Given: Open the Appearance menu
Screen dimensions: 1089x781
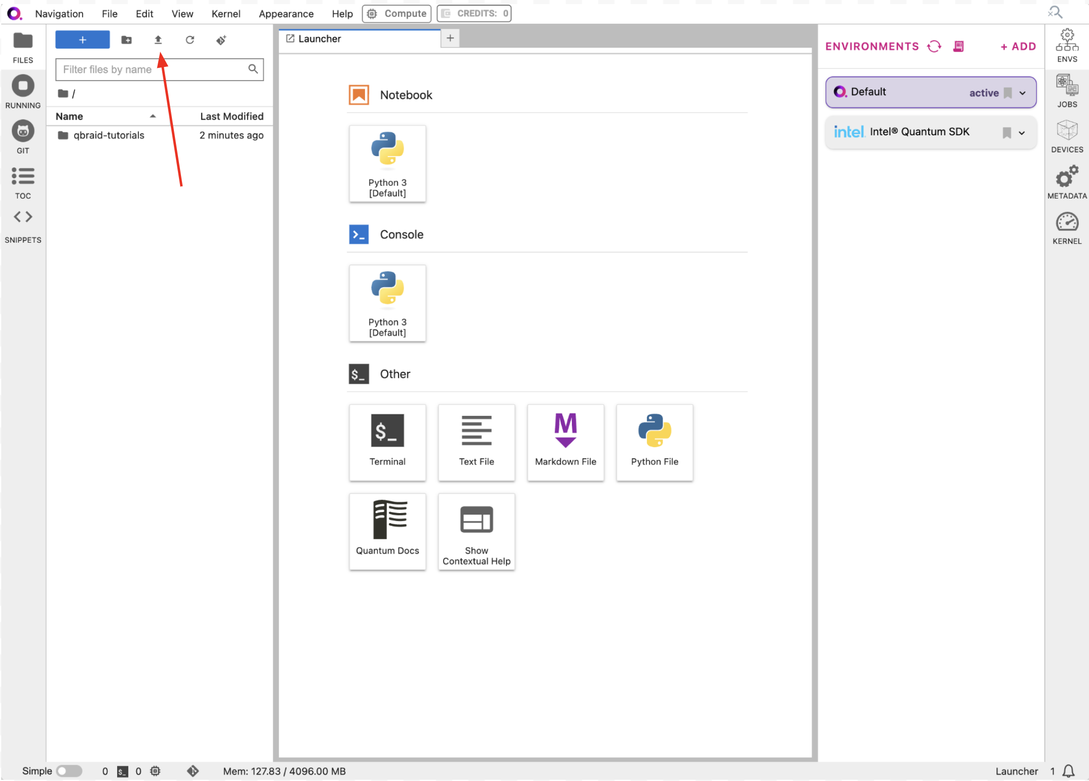Looking at the screenshot, I should 286,14.
